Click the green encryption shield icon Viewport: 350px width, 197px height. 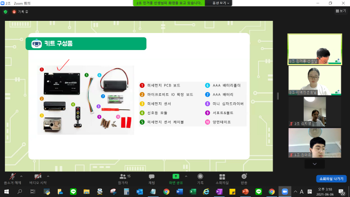click(5, 11)
